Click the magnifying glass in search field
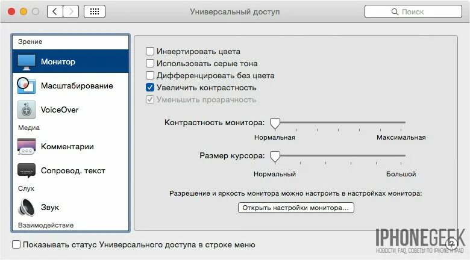The width and height of the screenshot is (470, 260). click(x=395, y=11)
